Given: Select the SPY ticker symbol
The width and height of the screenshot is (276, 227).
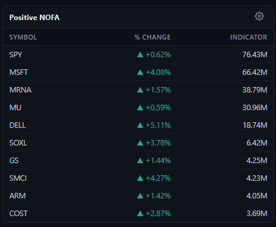Looking at the screenshot, I should (16, 55).
